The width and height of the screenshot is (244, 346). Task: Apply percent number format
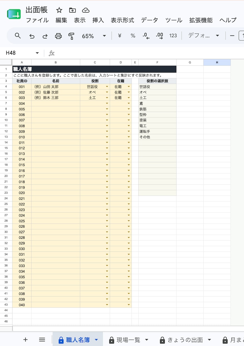(x=133, y=36)
